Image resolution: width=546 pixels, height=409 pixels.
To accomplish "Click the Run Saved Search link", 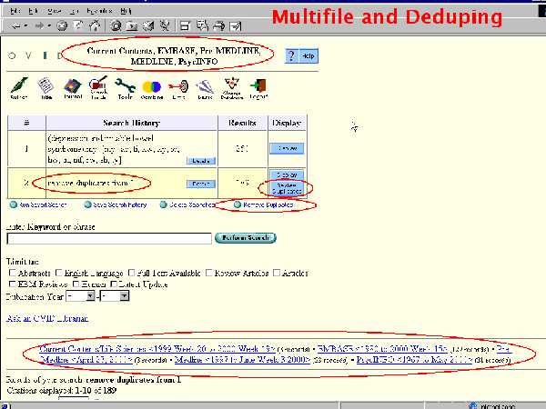I will tap(43, 204).
